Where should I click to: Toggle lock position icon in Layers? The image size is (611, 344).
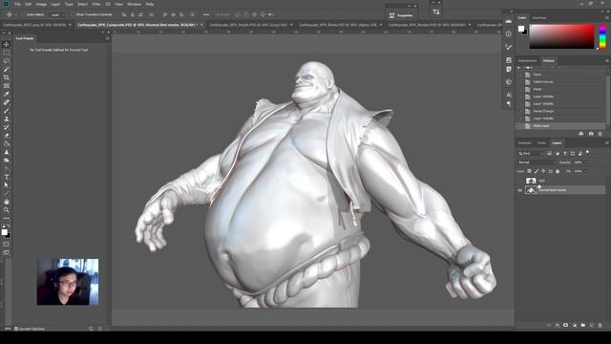543,171
